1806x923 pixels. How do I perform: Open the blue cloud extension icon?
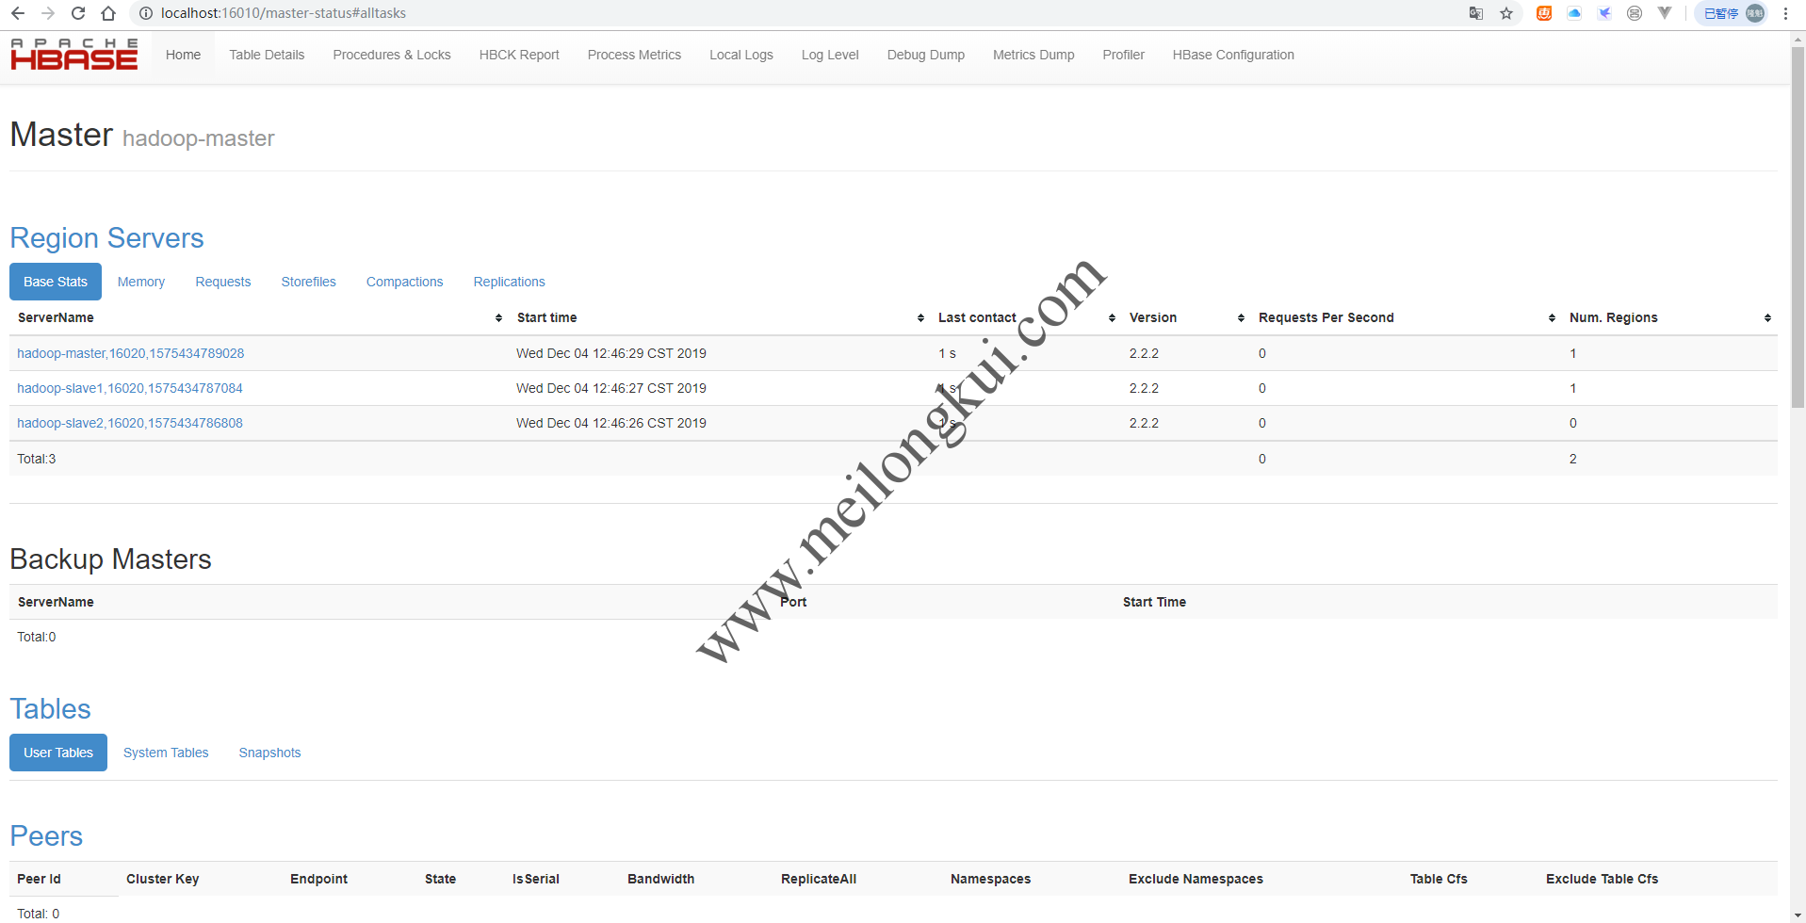(1574, 13)
